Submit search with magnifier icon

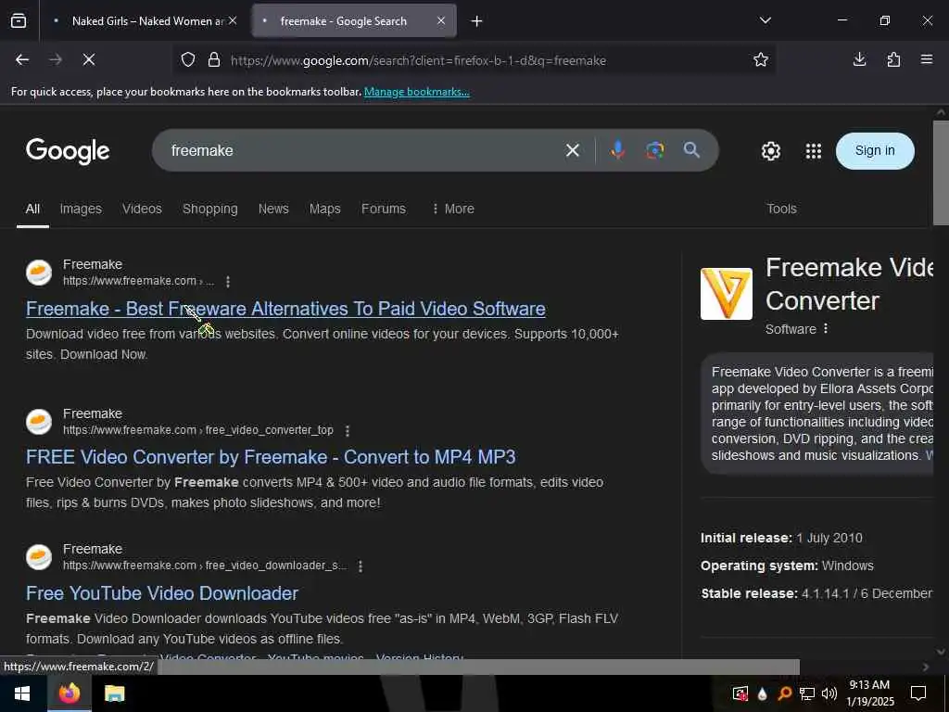[x=691, y=150]
